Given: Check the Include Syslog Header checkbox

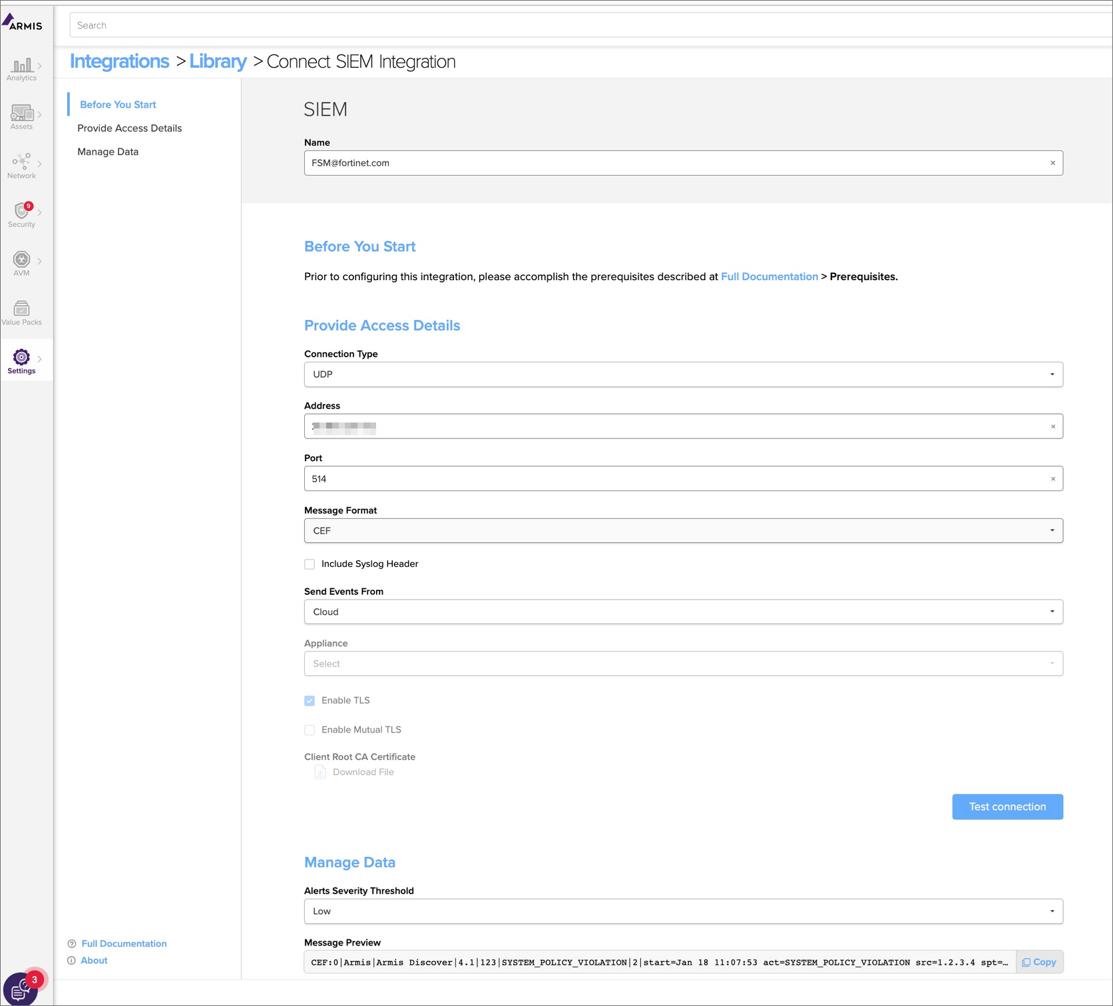Looking at the screenshot, I should point(310,564).
